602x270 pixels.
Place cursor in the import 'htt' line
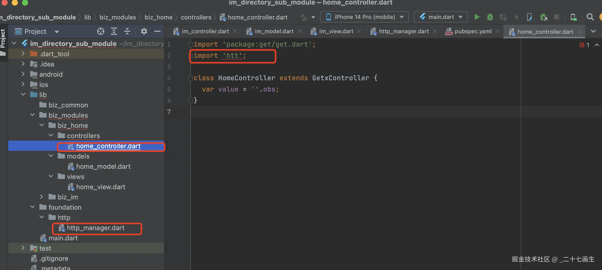(220, 56)
